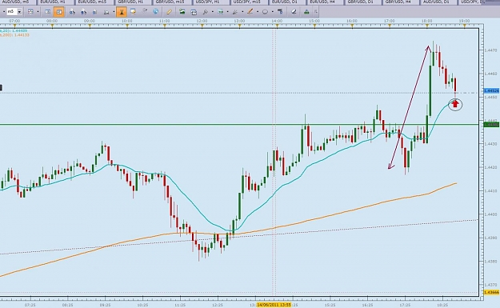Click the chart magnifier icon before dropdown
The image size is (500, 308).
coord(106,12)
